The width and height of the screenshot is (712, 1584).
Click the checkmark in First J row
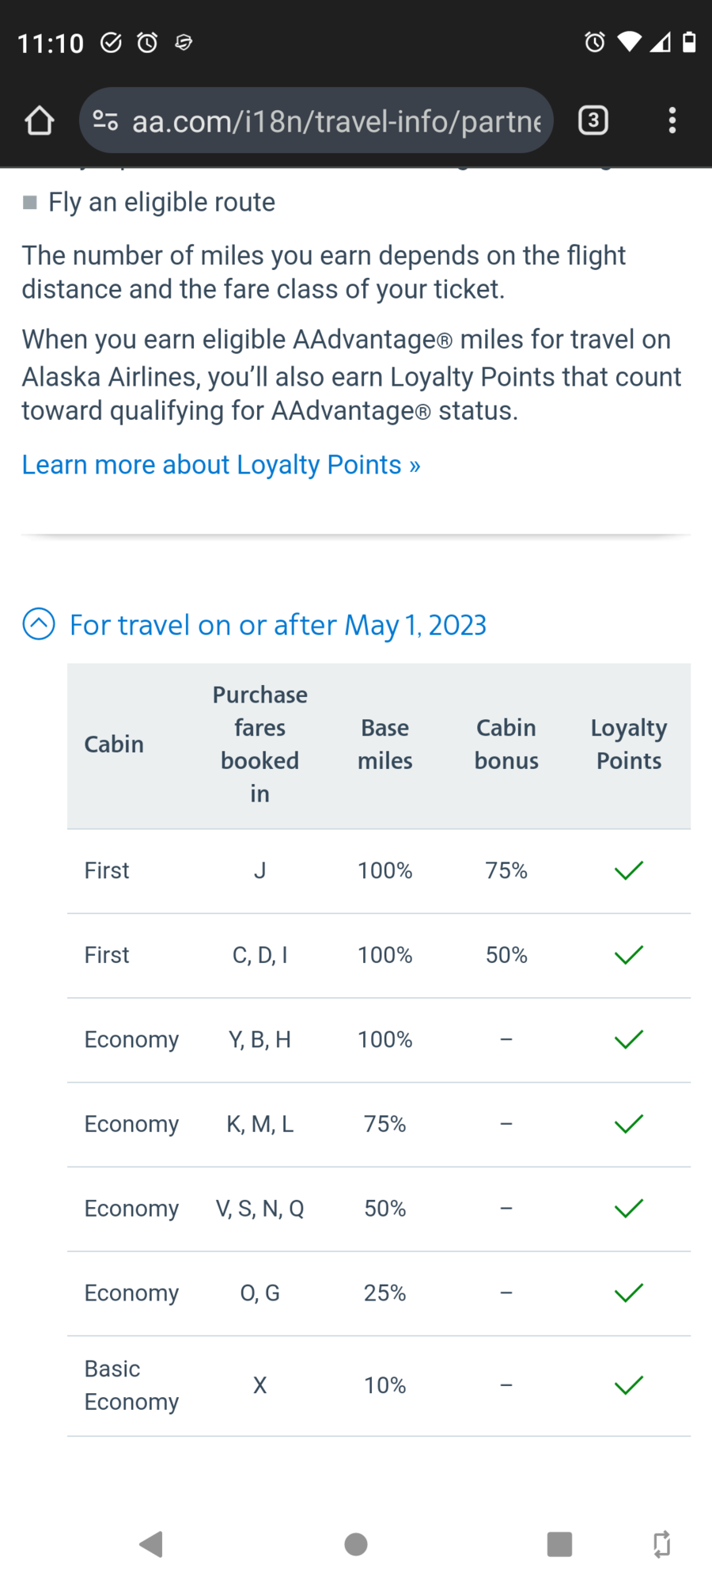[x=629, y=870]
